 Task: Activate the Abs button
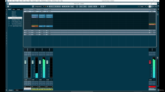click(85, 6)
